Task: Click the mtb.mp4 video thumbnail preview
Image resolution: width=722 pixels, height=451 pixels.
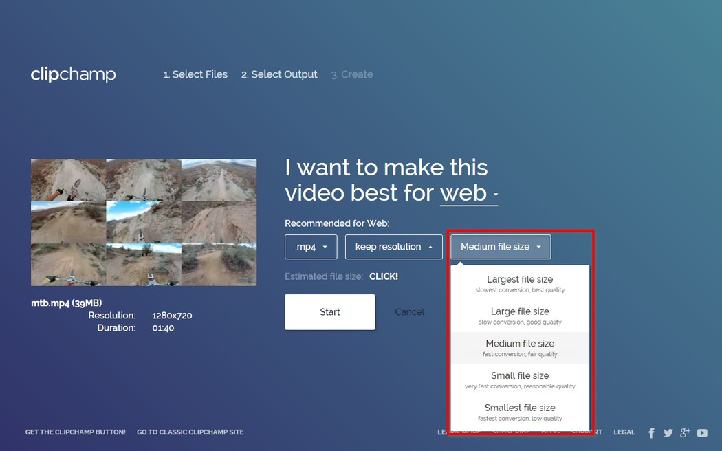Action: 144,222
